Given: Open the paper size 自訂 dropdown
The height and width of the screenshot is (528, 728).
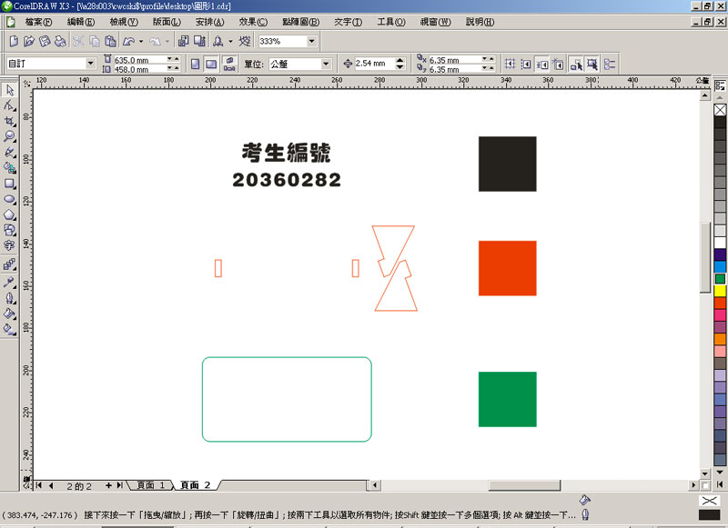Looking at the screenshot, I should 90,64.
